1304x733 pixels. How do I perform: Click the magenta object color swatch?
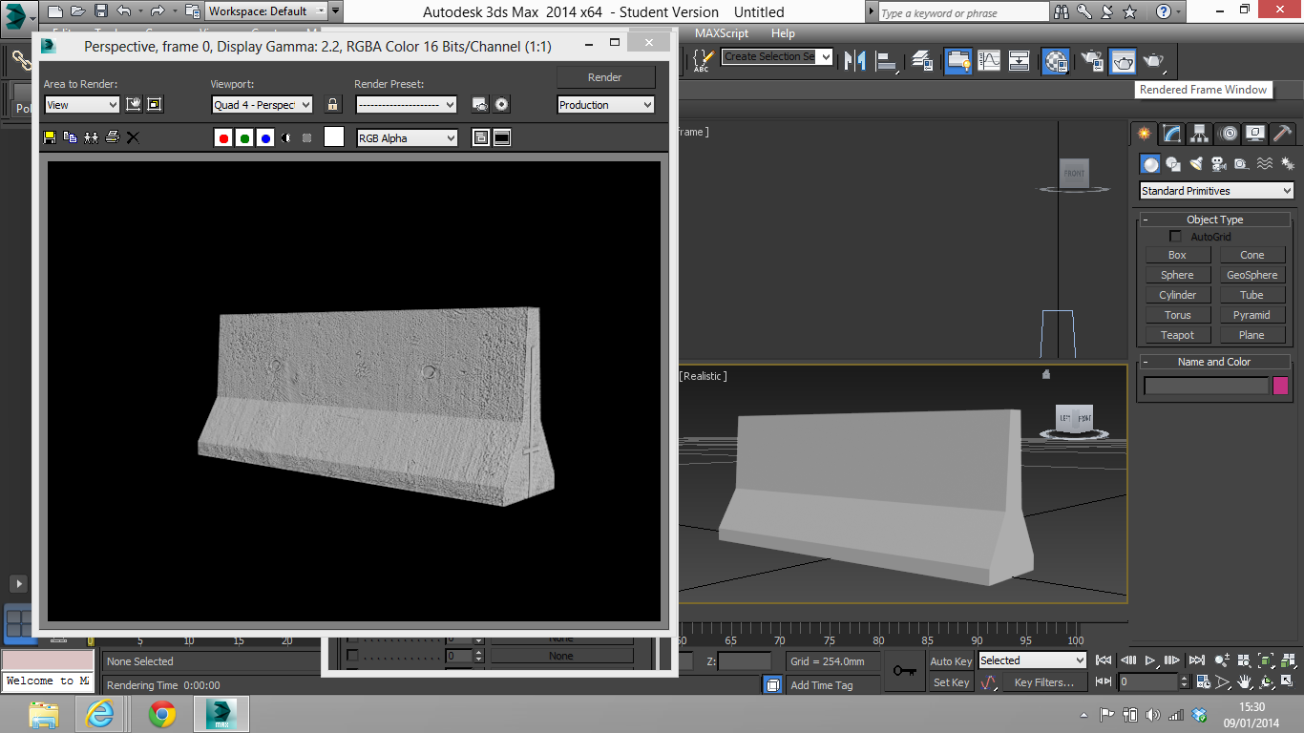[1280, 386]
